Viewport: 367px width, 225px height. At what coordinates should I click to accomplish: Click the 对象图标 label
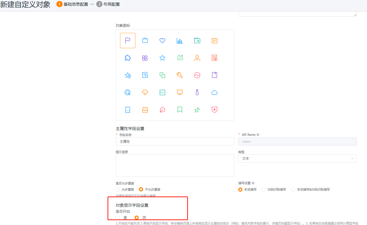pyautogui.click(x=123, y=25)
